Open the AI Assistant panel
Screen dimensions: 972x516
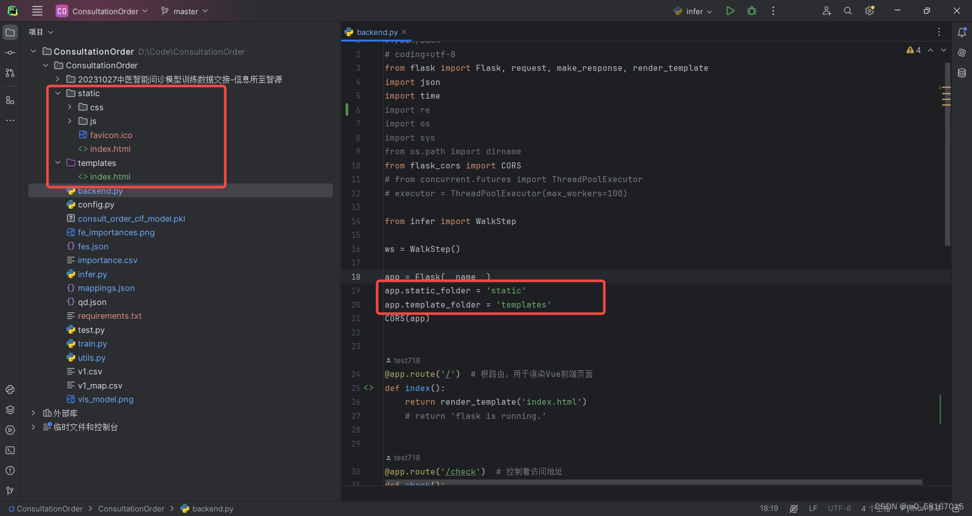[962, 53]
